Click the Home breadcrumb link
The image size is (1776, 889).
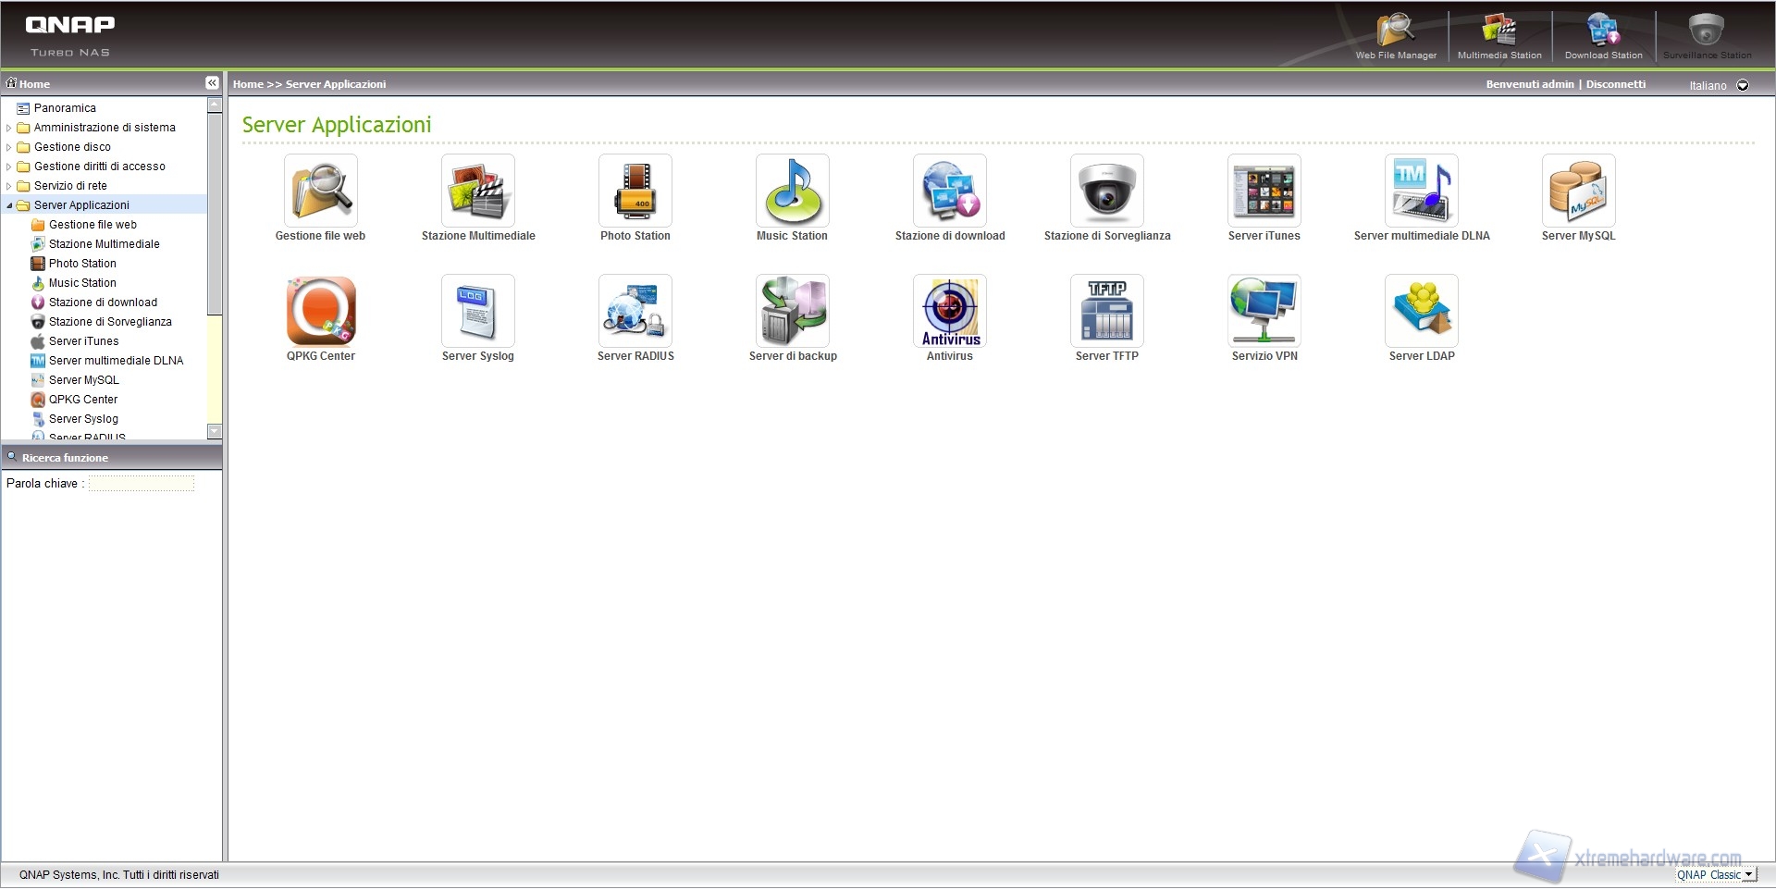pyautogui.click(x=248, y=84)
